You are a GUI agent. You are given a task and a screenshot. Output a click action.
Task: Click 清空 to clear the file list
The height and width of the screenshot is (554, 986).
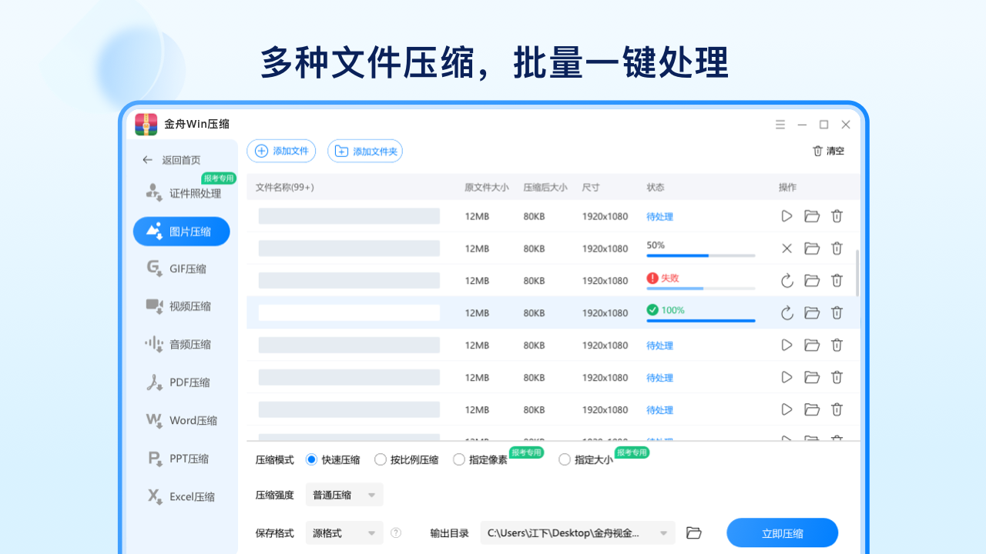click(x=827, y=151)
